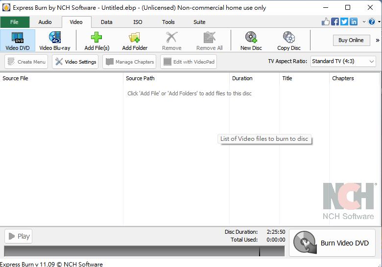Screen dimensions: 382x267
Task: Sort by Source Path column header
Action: point(176,78)
